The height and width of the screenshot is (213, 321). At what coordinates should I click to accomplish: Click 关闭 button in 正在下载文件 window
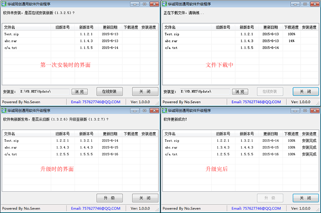click(x=306, y=92)
